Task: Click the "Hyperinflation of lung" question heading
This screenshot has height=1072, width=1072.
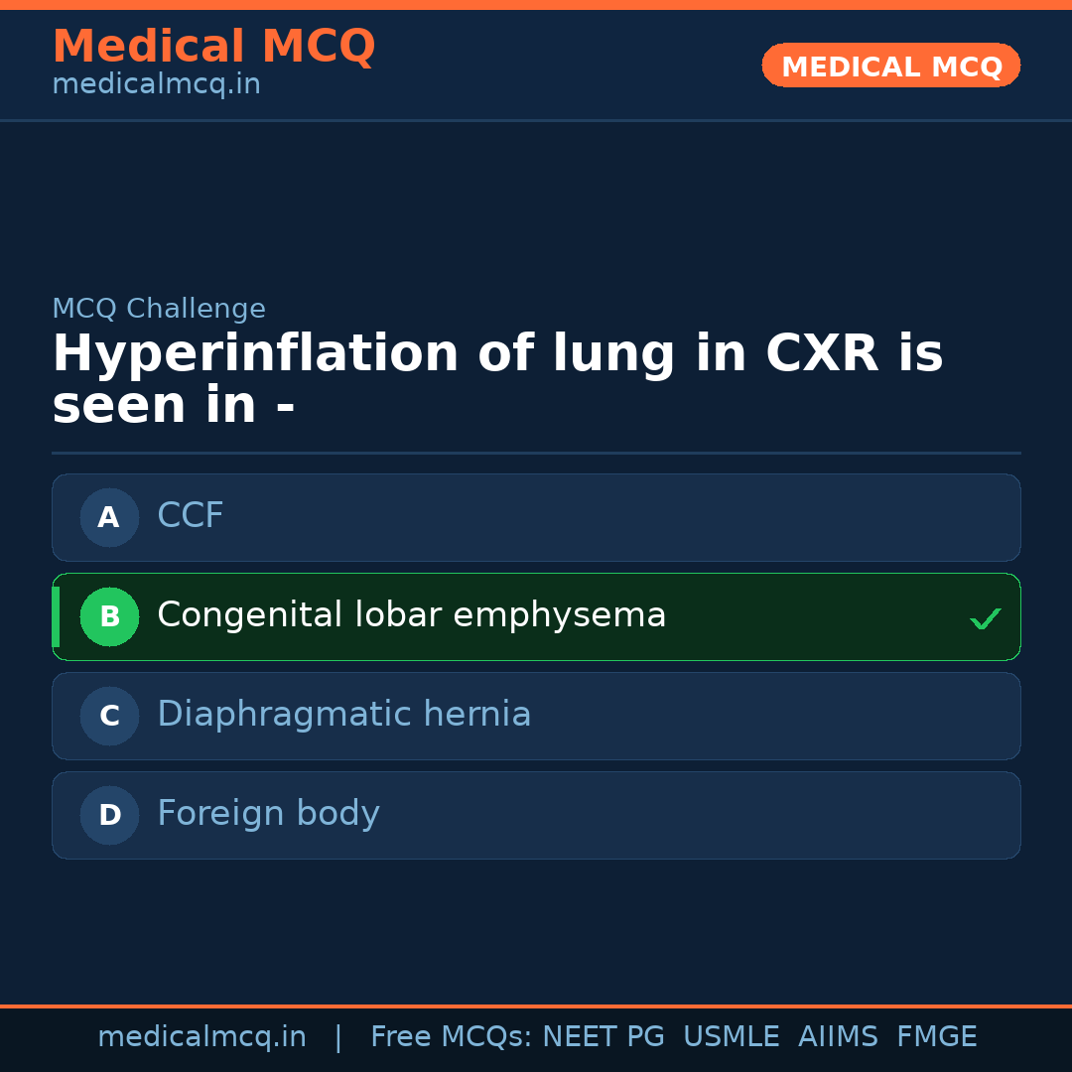Action: coord(496,380)
